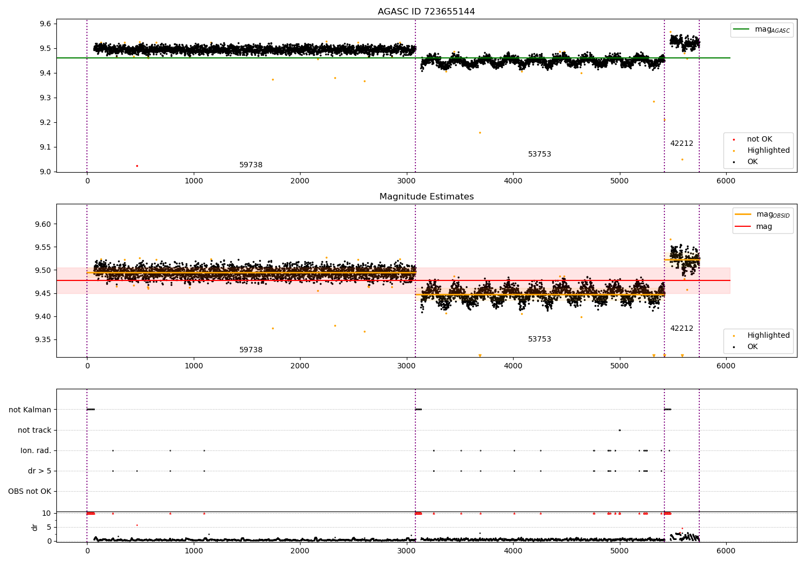Click obsid label 42212 in Magnitude Estimates plot
Screen dimensions: 805x563
pyautogui.click(x=682, y=329)
